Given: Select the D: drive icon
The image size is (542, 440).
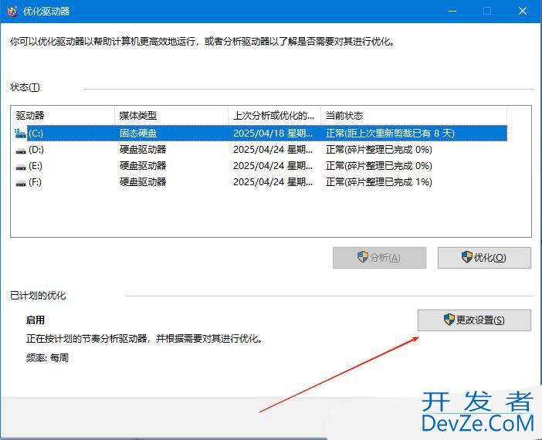Looking at the screenshot, I should [x=21, y=151].
